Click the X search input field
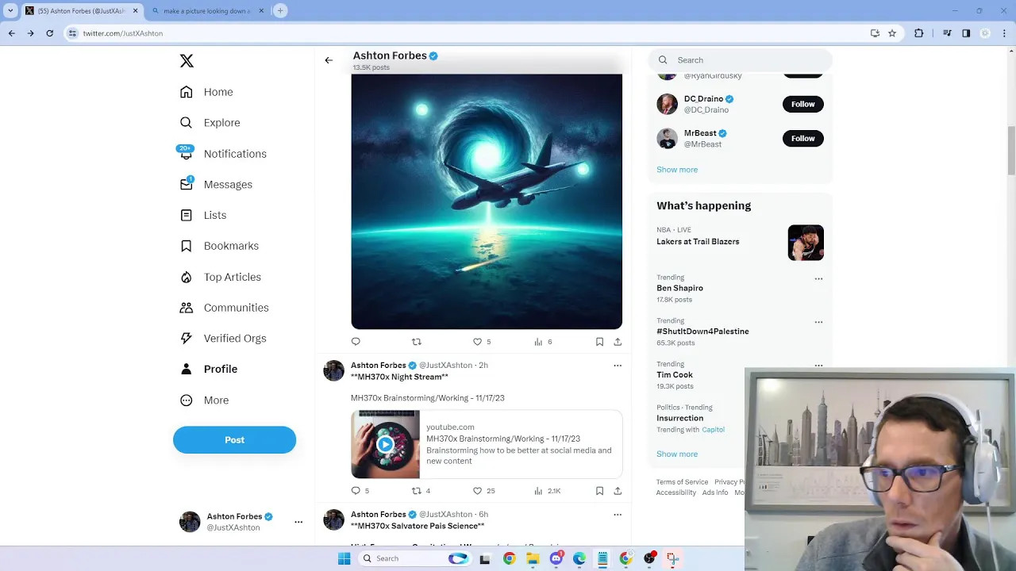The image size is (1016, 571). [x=746, y=60]
